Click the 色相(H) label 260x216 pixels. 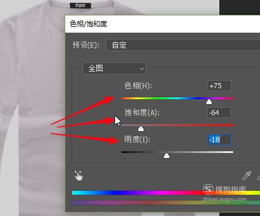(138, 85)
